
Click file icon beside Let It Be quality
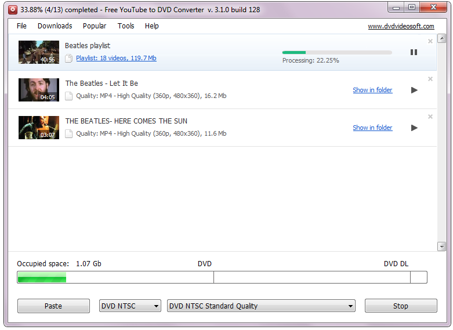pos(69,96)
